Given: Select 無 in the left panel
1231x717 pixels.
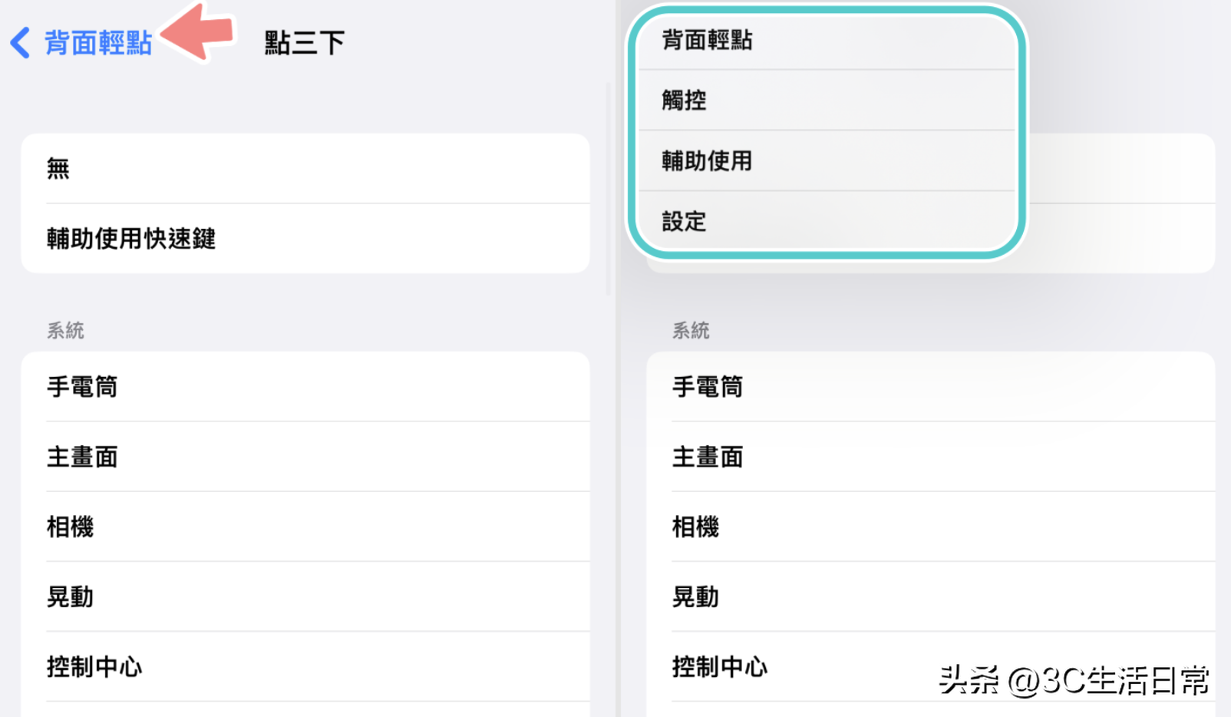Looking at the screenshot, I should click(305, 169).
